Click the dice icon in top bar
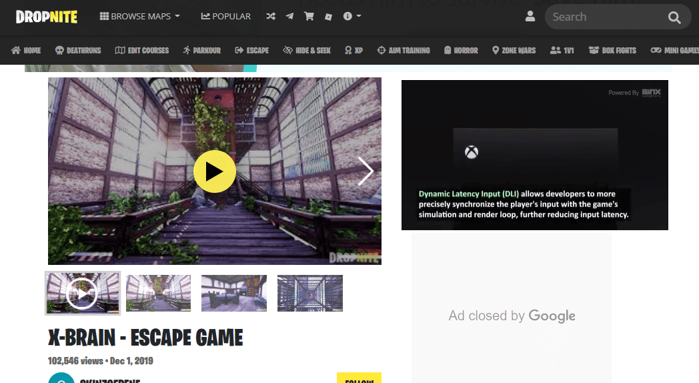This screenshot has height=383, width=699. [329, 17]
